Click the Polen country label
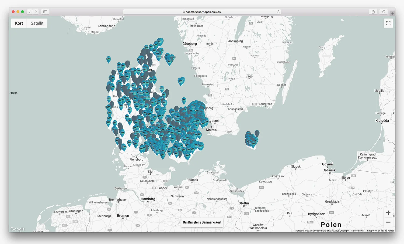 click(x=331, y=225)
